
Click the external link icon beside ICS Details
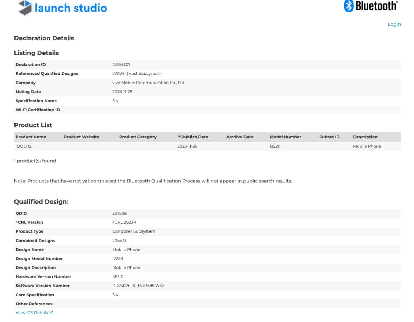click(51, 312)
